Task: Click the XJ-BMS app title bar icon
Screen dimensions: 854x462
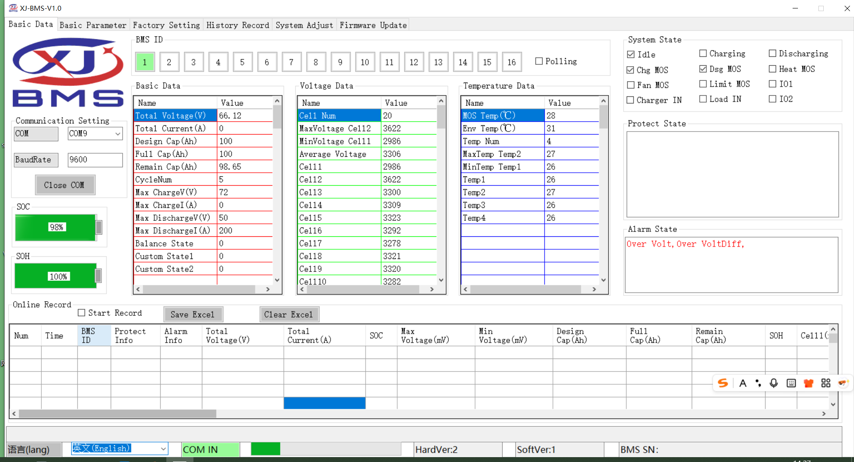Action: (x=13, y=8)
